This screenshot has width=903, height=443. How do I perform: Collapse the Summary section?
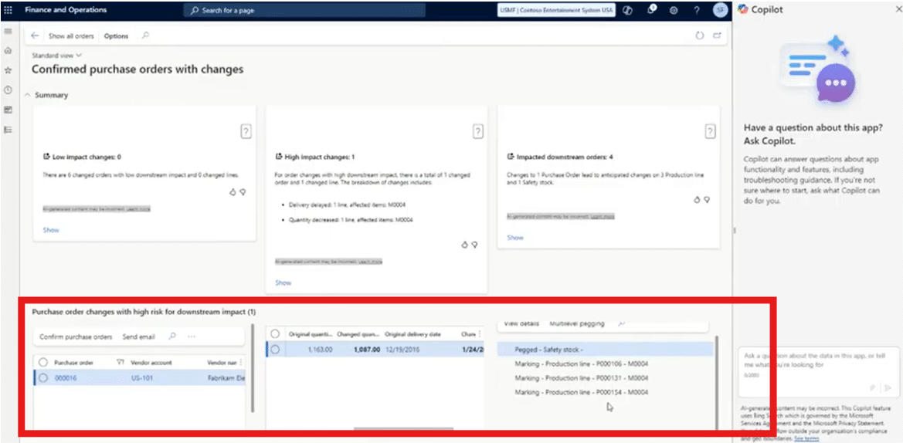(x=28, y=95)
